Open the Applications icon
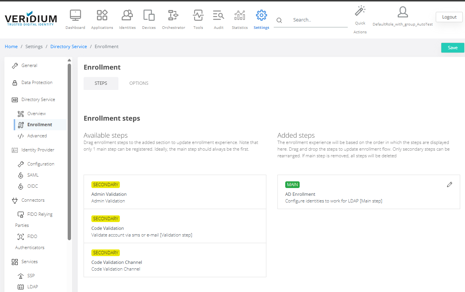 [x=102, y=15]
